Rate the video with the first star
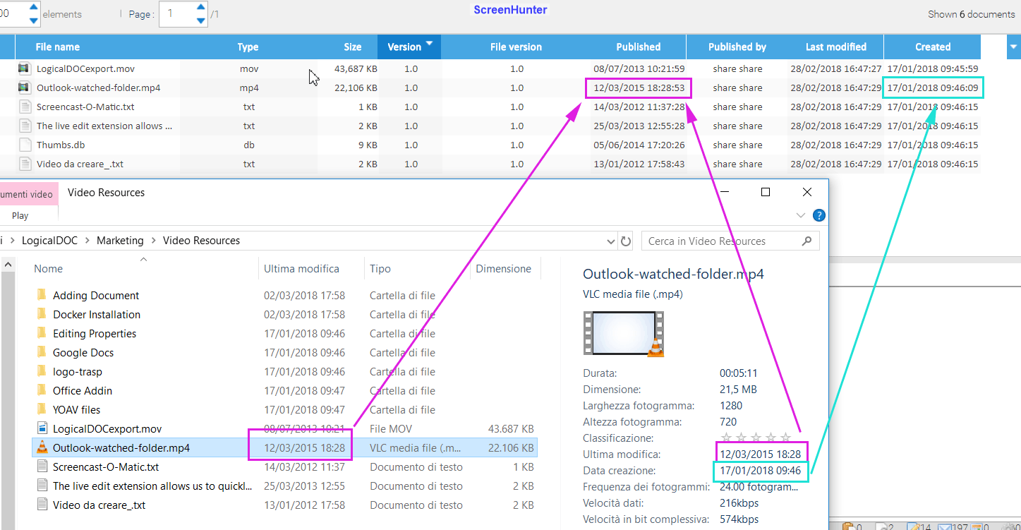 (x=725, y=438)
